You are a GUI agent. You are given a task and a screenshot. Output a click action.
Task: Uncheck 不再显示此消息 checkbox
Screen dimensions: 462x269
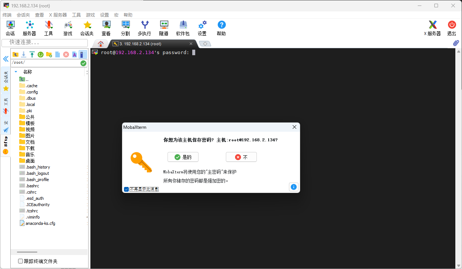tap(127, 189)
